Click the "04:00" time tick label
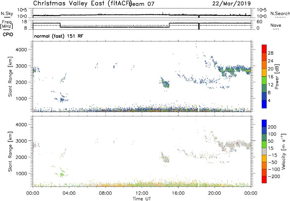This screenshot has width=290, height=201. point(69,193)
